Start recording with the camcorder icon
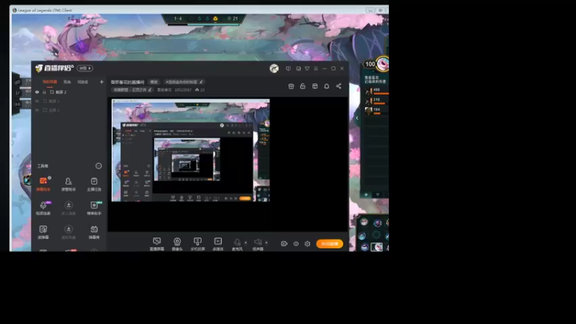This screenshot has height=324, width=576. 284,243
